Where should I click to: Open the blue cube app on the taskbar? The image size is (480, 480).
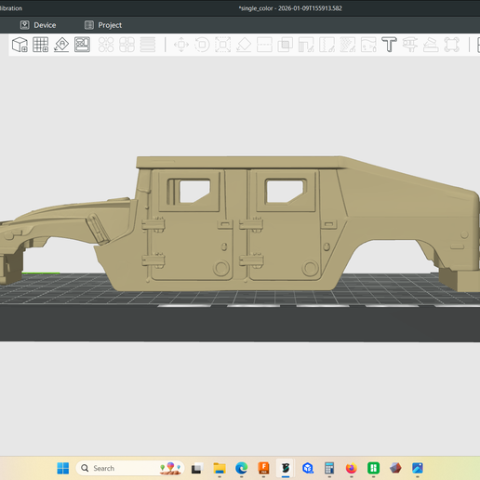tap(308, 468)
